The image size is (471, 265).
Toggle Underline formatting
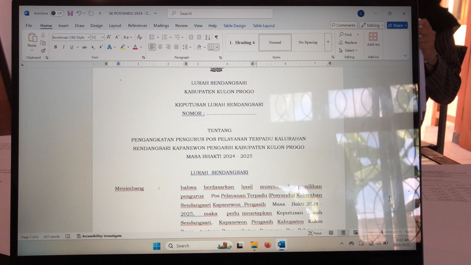71,47
